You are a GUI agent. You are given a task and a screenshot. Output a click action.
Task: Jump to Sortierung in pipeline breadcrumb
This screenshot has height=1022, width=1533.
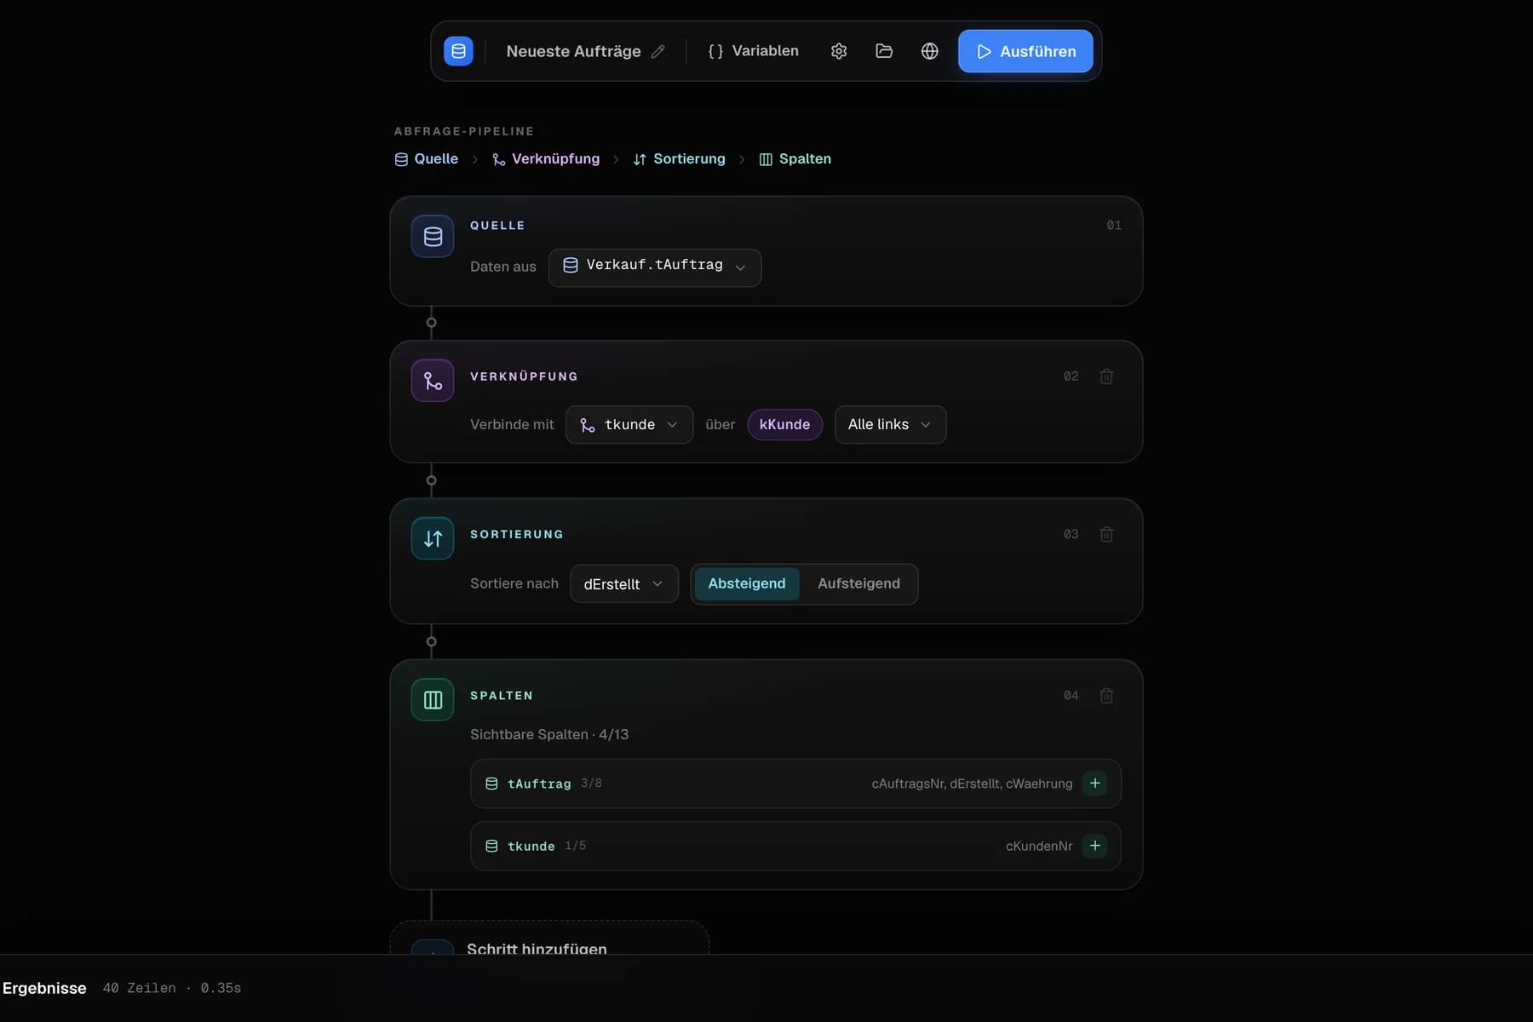pos(680,159)
